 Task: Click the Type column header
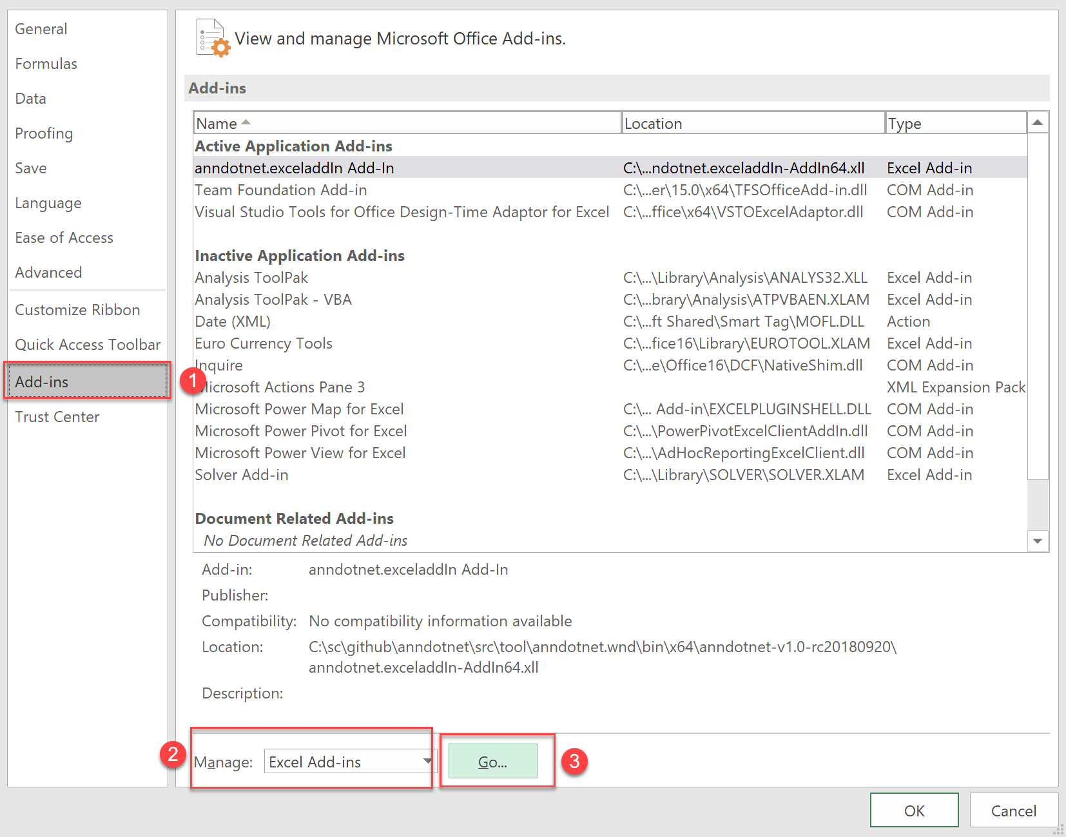point(956,123)
